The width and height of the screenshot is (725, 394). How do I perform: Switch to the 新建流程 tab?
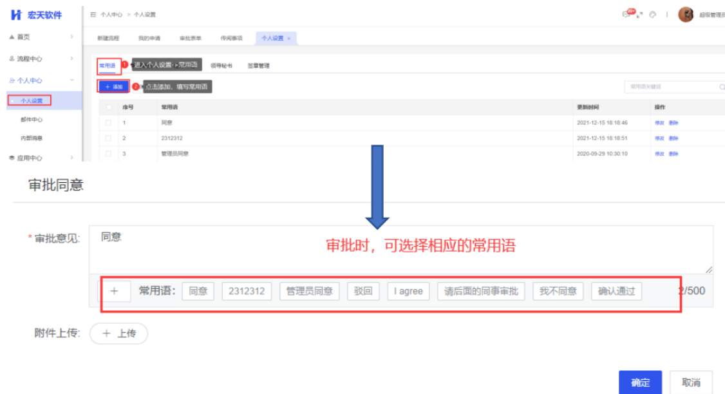click(x=108, y=39)
